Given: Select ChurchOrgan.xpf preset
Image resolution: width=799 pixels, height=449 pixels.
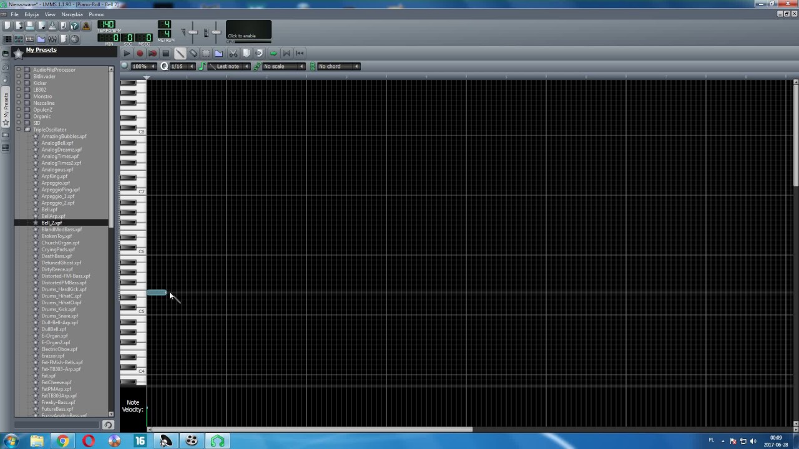Looking at the screenshot, I should tap(61, 243).
